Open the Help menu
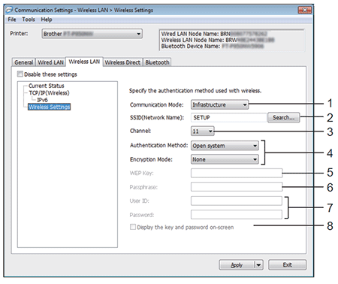The height and width of the screenshot is (284, 338). (47, 20)
